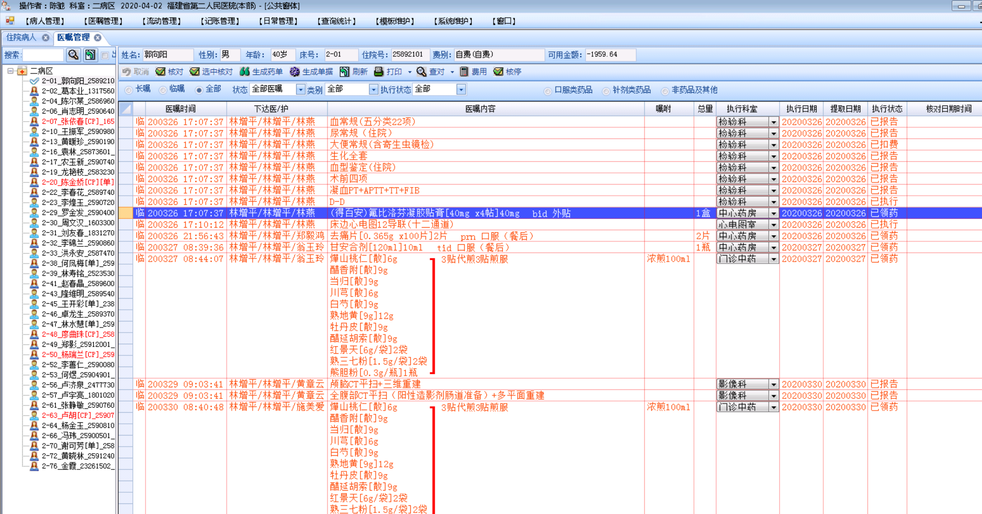This screenshot has height=514, width=982.
Task: Click the 选中核对 toolbar icon
Action: click(194, 72)
